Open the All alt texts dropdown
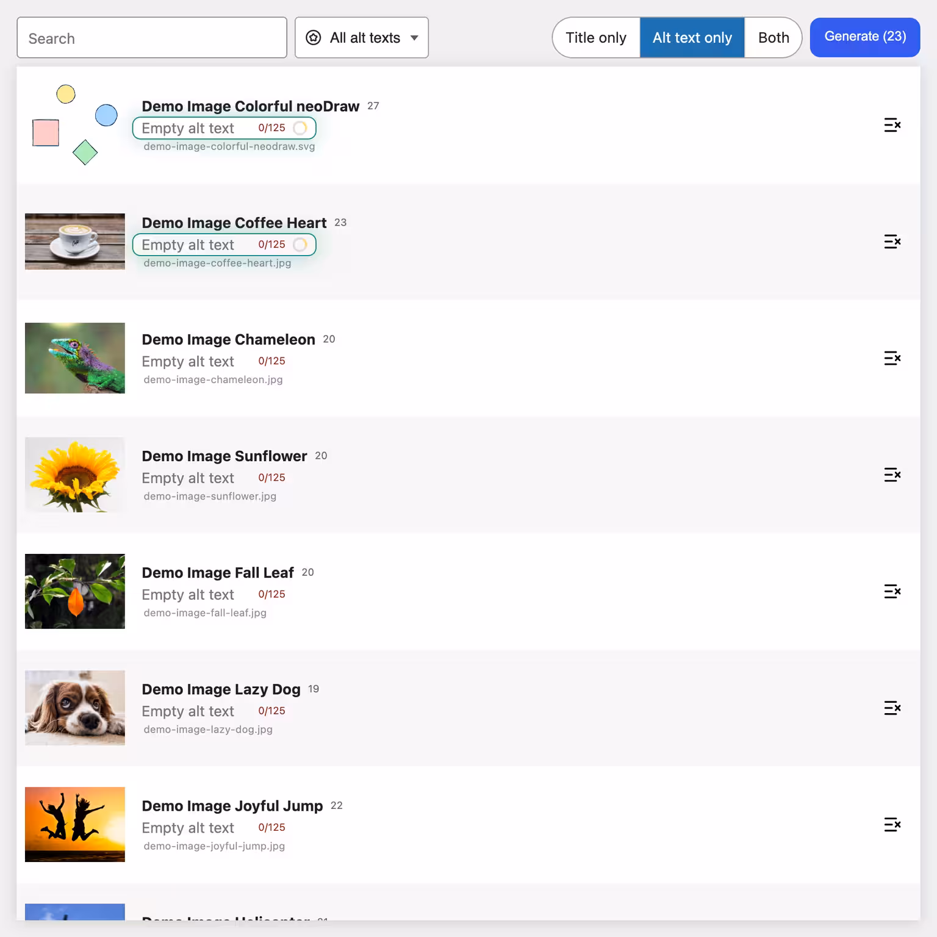937x937 pixels. (x=362, y=38)
